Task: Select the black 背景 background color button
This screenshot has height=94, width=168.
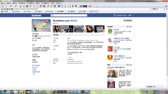Action: point(85,6)
